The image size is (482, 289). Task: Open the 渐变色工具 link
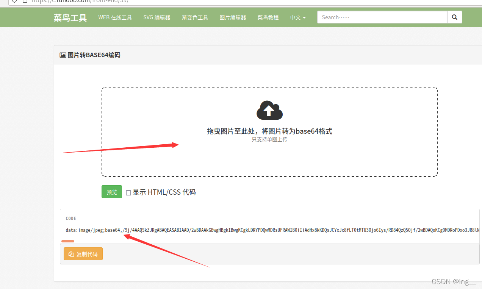tap(195, 17)
